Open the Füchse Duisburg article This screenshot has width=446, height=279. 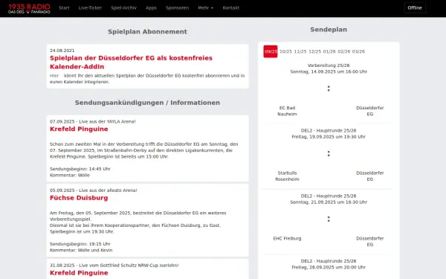coord(79,198)
